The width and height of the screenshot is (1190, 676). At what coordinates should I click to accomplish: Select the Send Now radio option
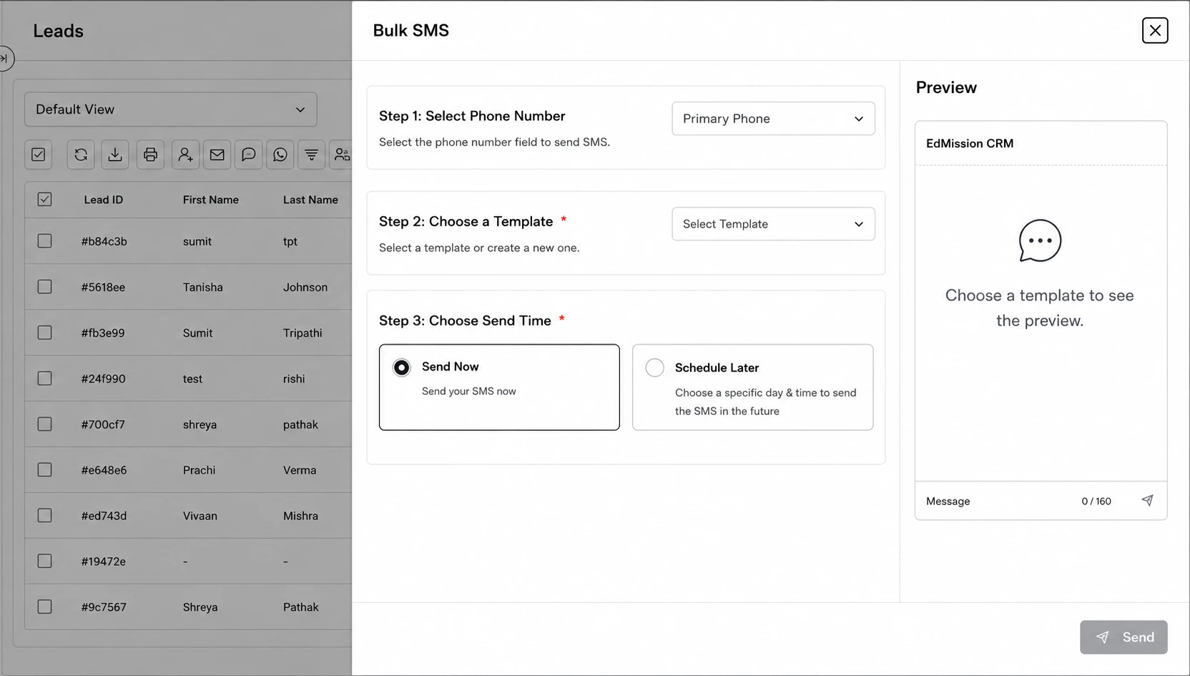[x=402, y=368]
